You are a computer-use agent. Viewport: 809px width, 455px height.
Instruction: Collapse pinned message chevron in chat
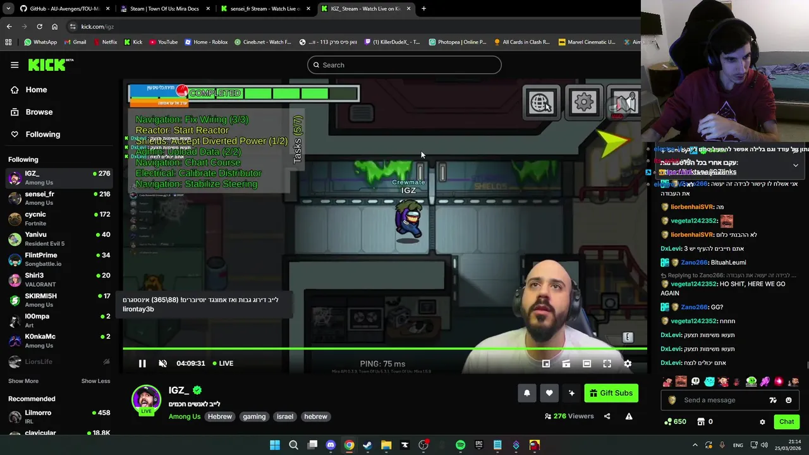click(x=796, y=166)
